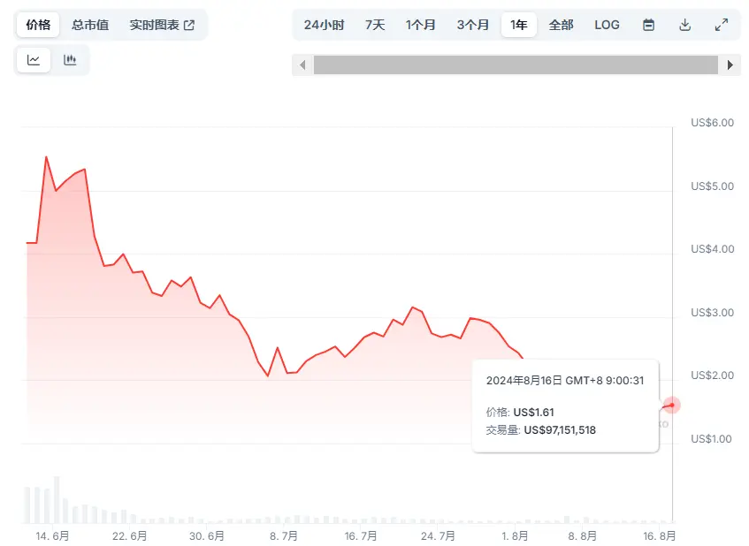Image resolution: width=749 pixels, height=546 pixels.
Task: Open the calendar date range picker
Action: [x=648, y=25]
